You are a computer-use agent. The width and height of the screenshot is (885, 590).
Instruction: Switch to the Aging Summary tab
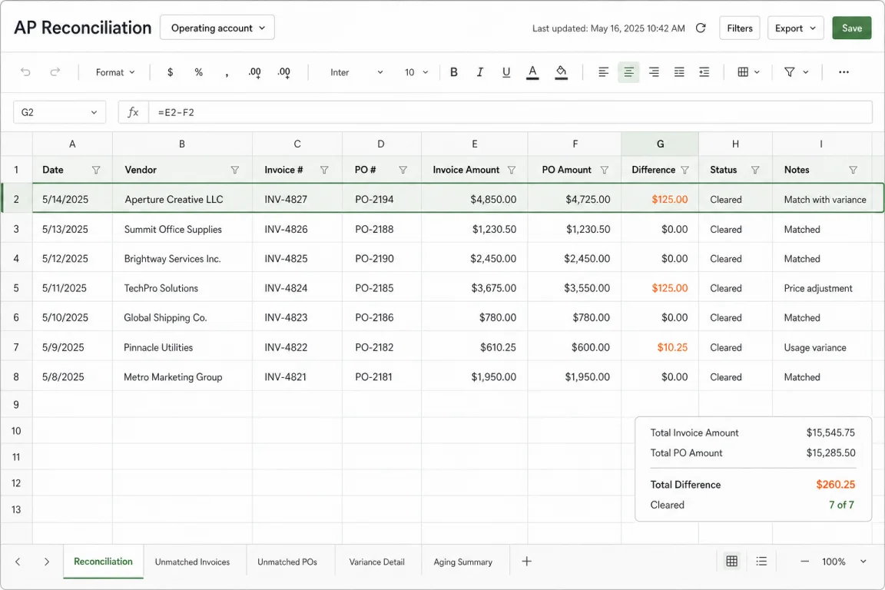[x=462, y=562]
